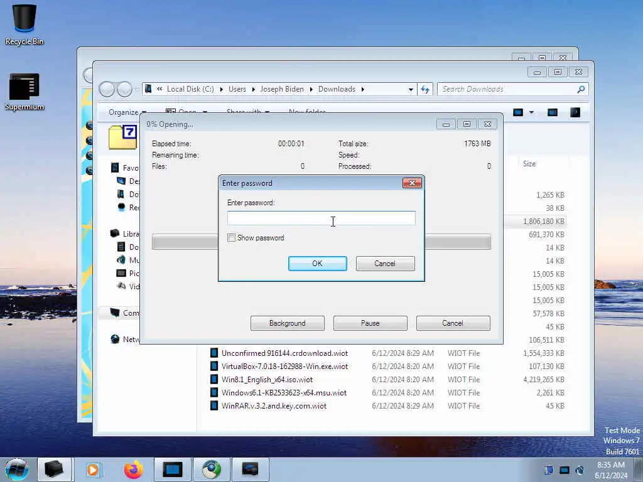Click the Downloads breadcrumb segment
Screen dimensions: 643x482
(x=337, y=89)
